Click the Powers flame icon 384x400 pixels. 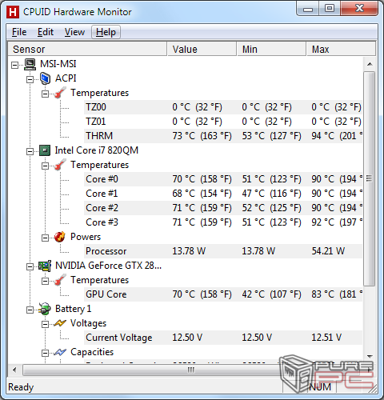[60, 237]
